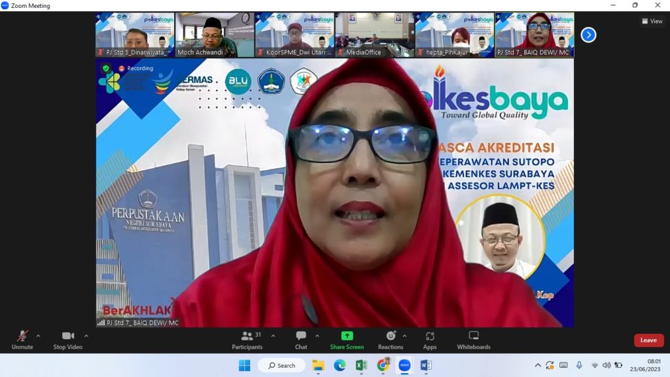The height and width of the screenshot is (377, 670).
Task: Open volume control in tray
Action: tap(607, 365)
